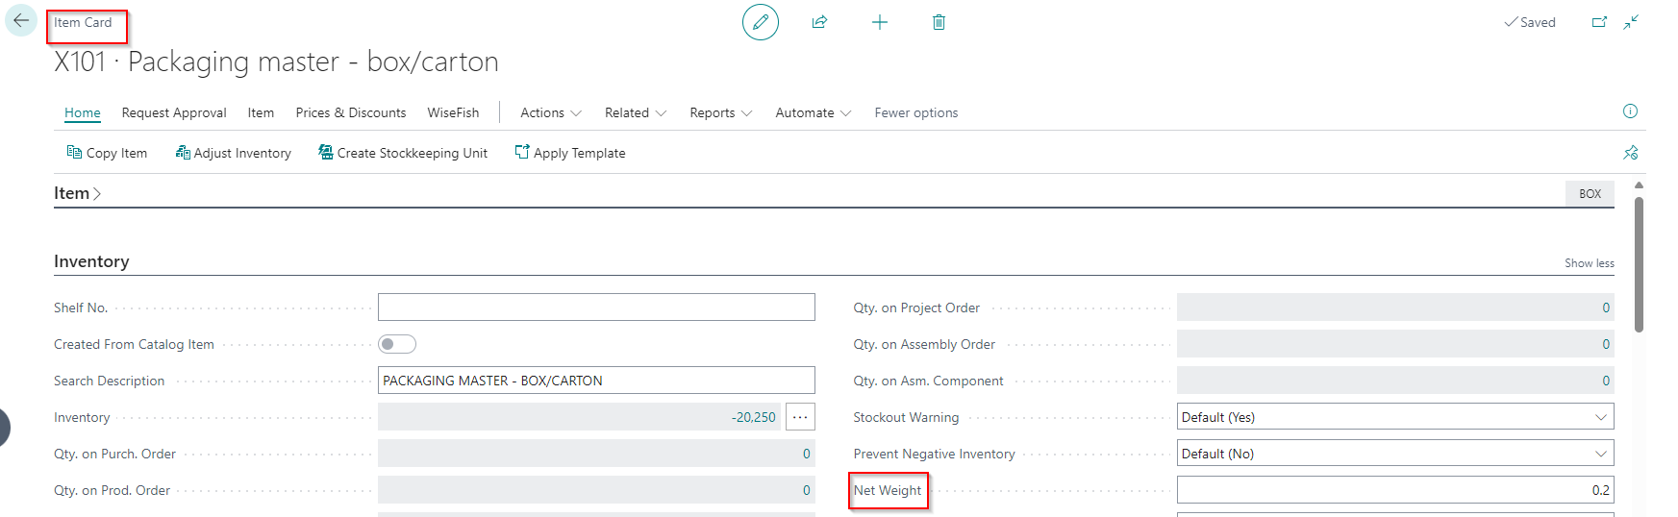Click the pin action bar icon
Image resolution: width=1678 pixels, height=517 pixels.
coord(1630,153)
